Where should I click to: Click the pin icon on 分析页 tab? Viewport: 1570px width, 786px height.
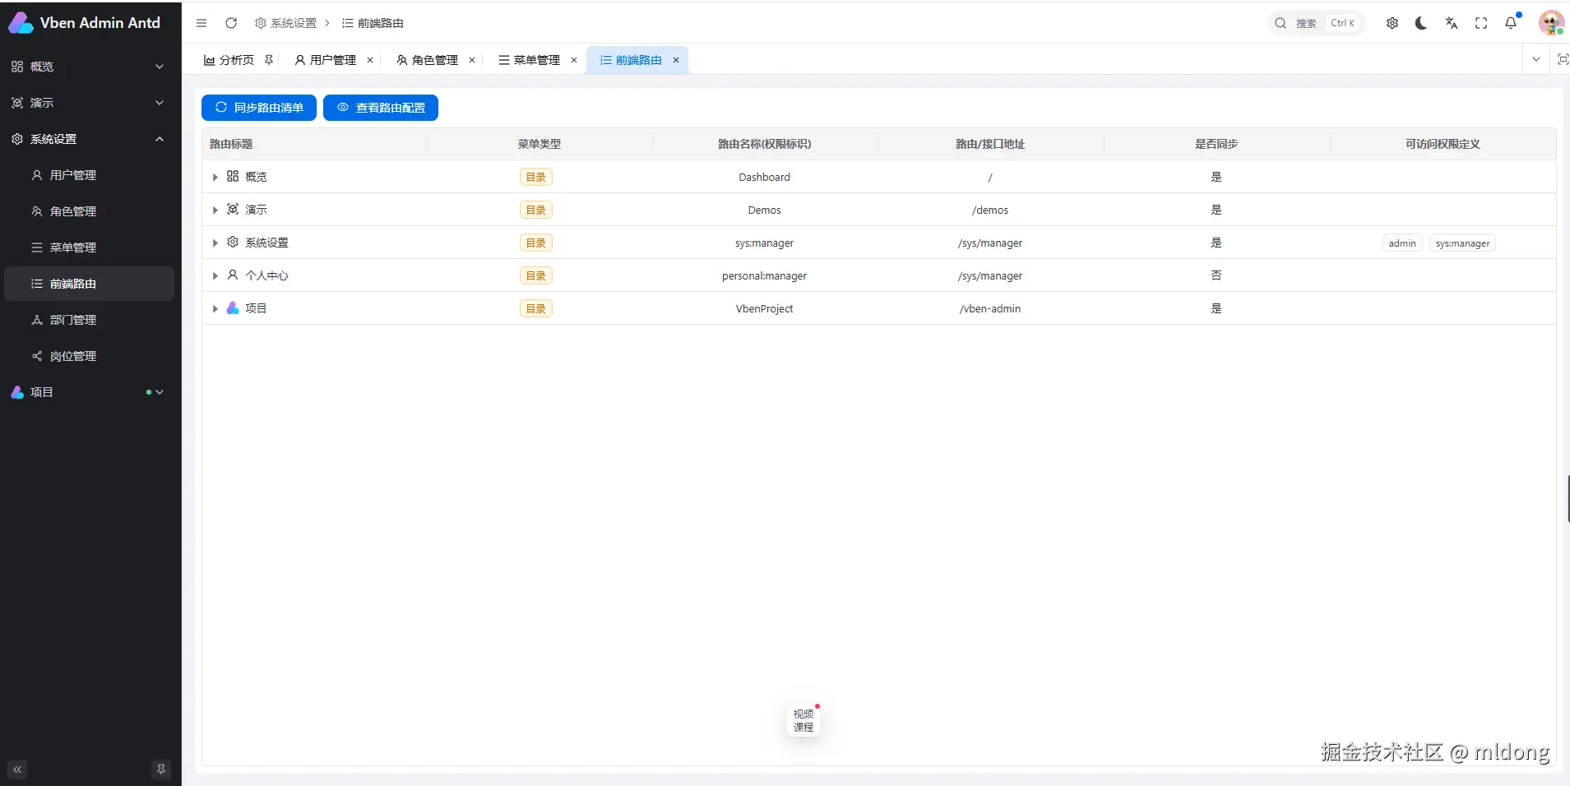[x=269, y=60]
